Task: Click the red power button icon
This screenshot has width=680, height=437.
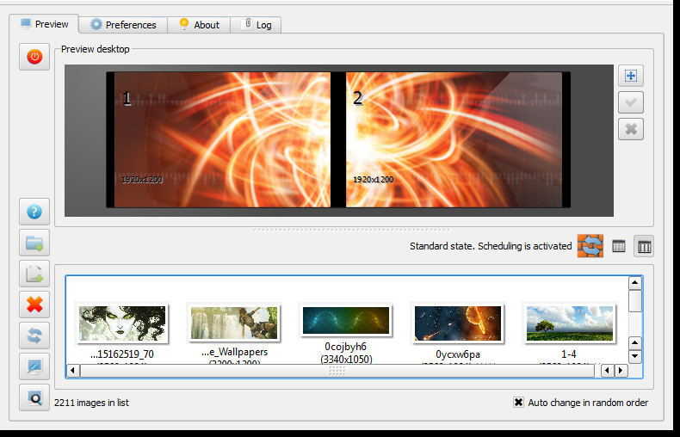Action: [34, 57]
